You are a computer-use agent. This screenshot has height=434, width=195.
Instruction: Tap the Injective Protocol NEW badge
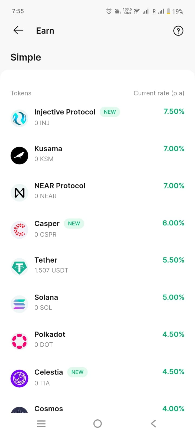[x=110, y=112]
